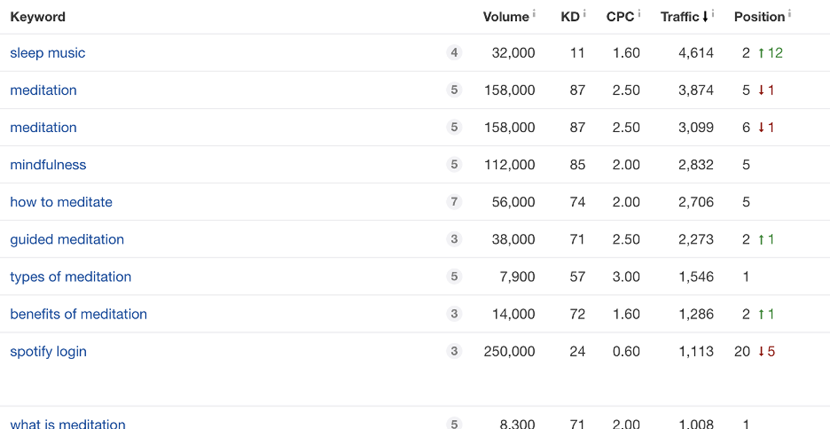Sort the table by Position column header
Image resolution: width=830 pixels, height=429 pixels.
(x=759, y=17)
